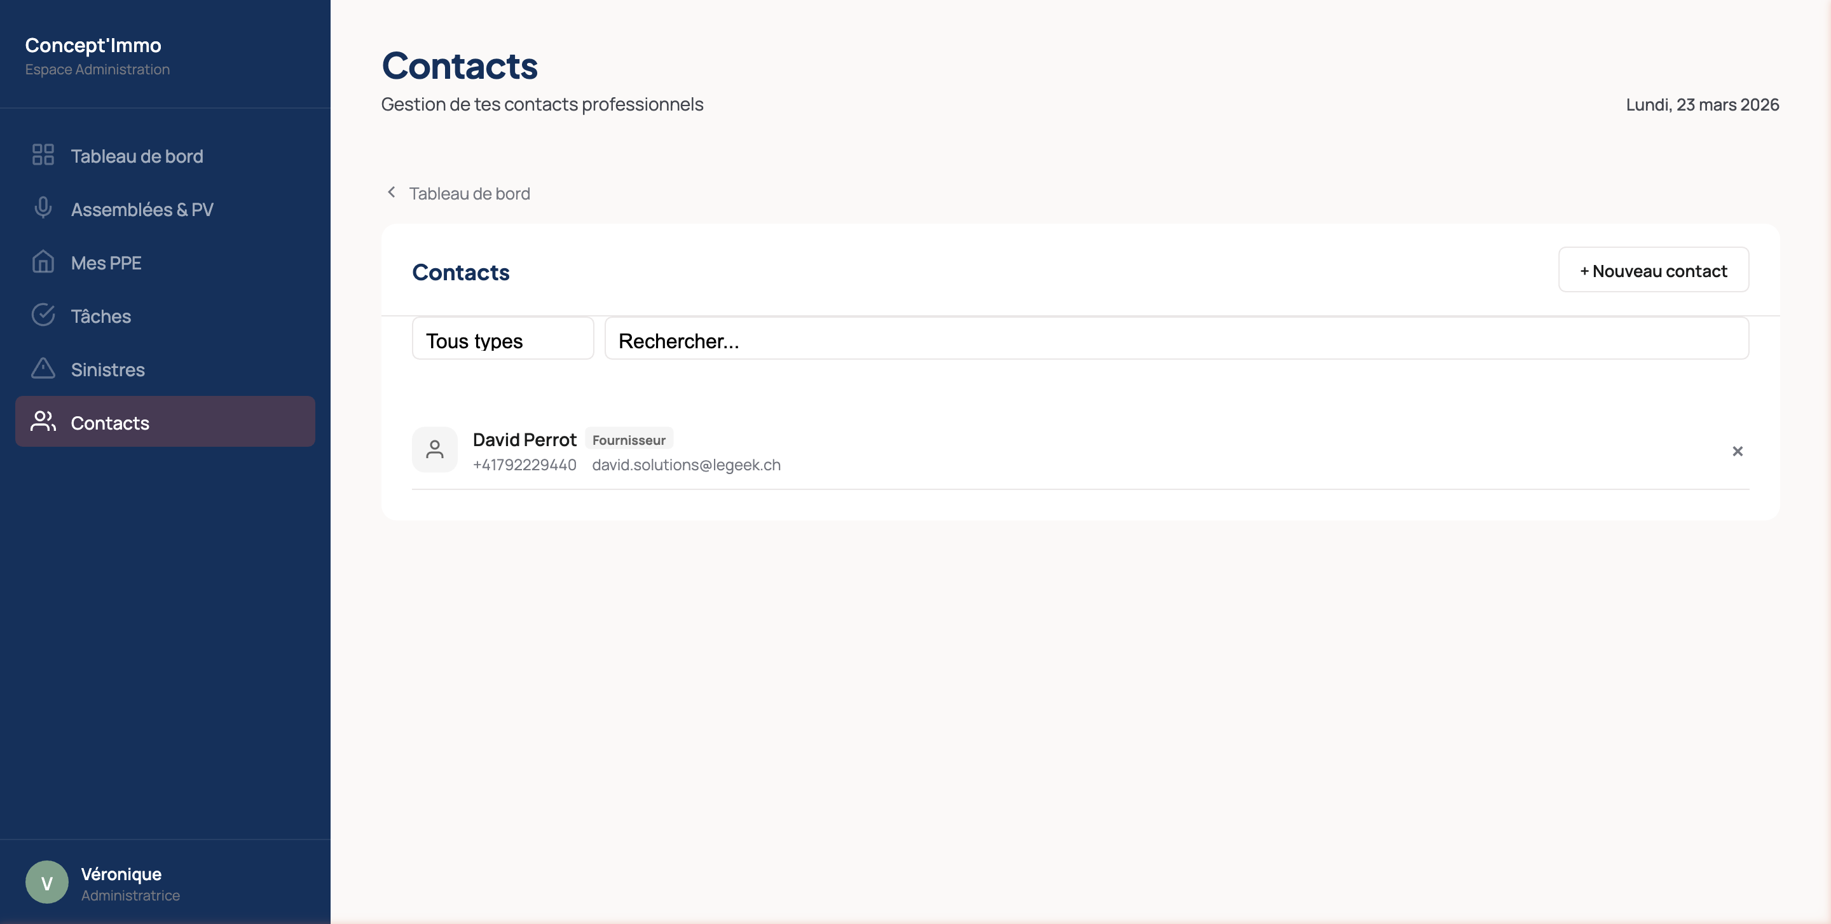The height and width of the screenshot is (924, 1831).
Task: Open Assemblées & PV menu item
Action: click(141, 210)
